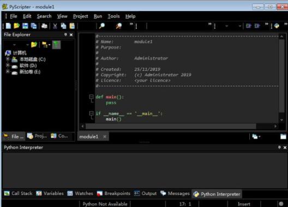Viewport: 288px width, 207px height.
Task: Open a file with the folder icon
Action: coord(17,26)
